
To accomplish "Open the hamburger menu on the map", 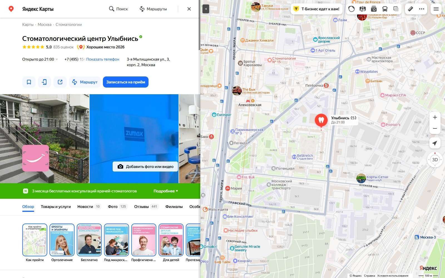I will [x=436, y=9].
